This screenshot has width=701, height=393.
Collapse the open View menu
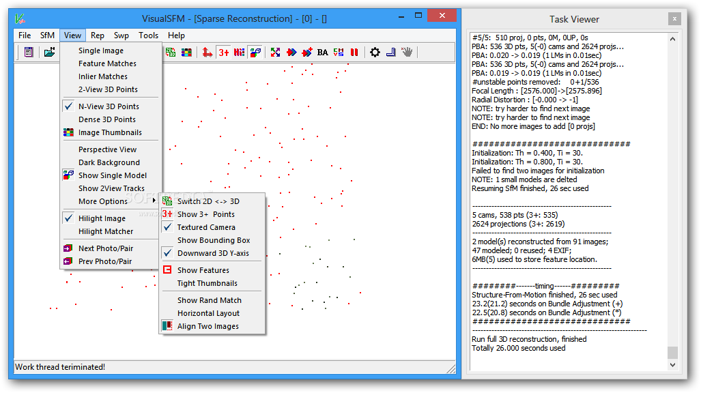[x=72, y=35]
